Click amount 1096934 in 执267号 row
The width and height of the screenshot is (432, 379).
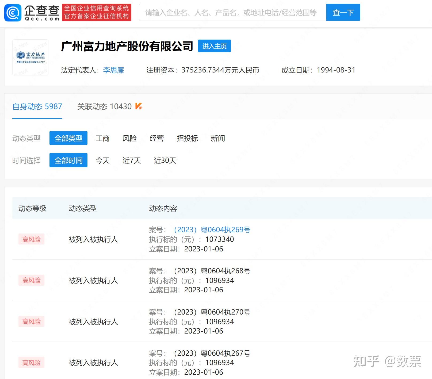(x=220, y=363)
